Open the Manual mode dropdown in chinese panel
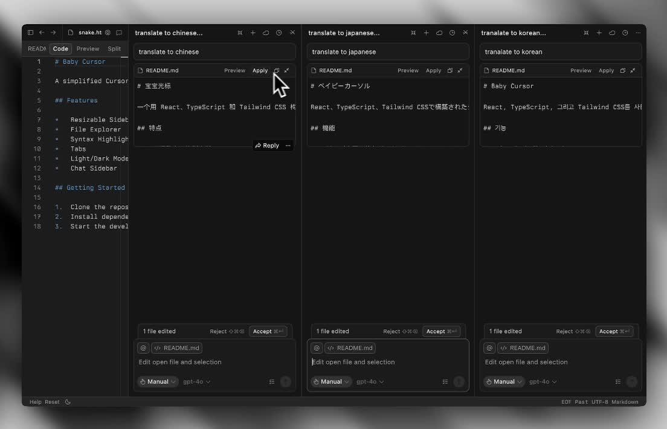This screenshot has height=429, width=667. [x=157, y=381]
